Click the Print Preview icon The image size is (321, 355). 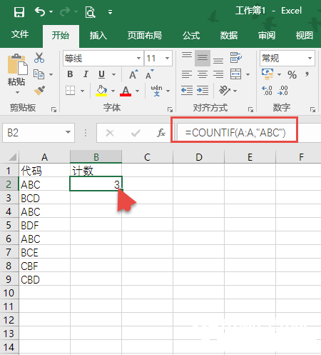tap(90, 12)
